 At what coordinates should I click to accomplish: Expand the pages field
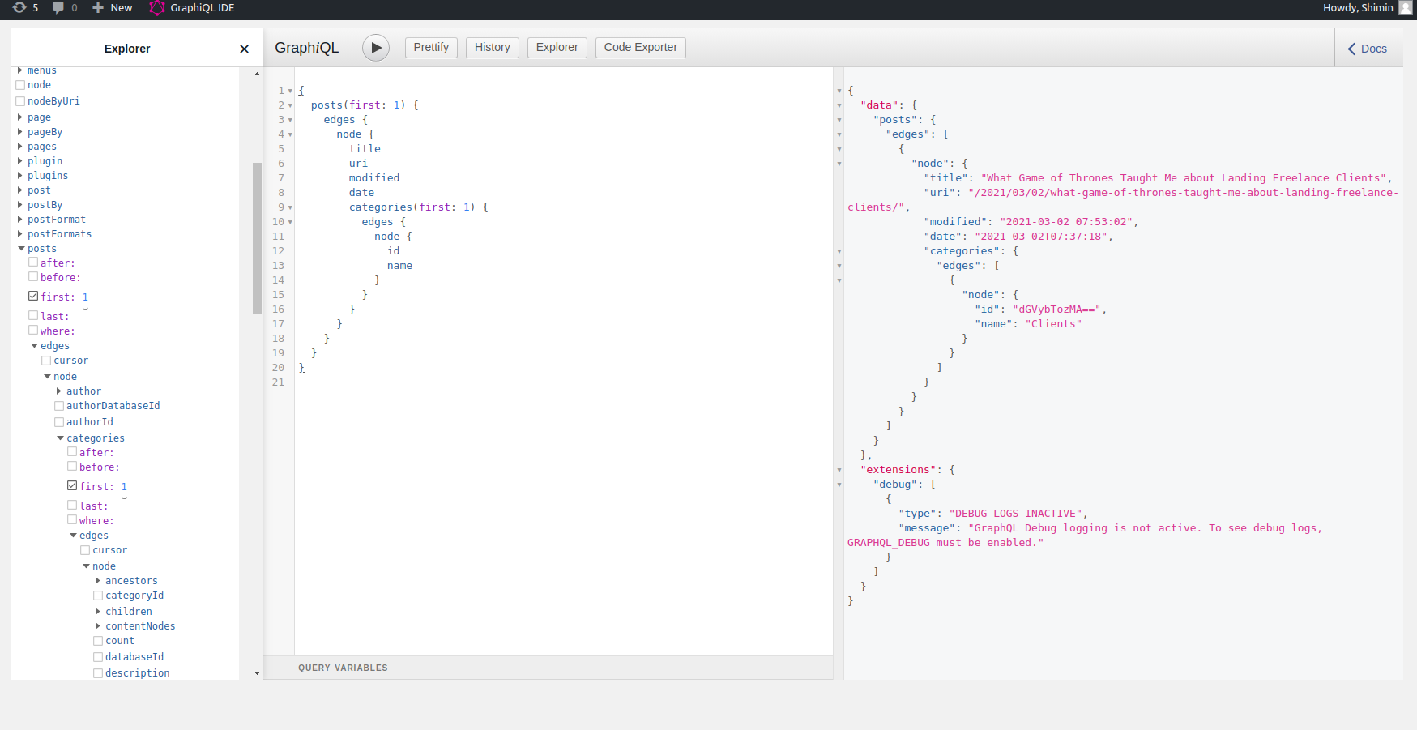click(20, 147)
